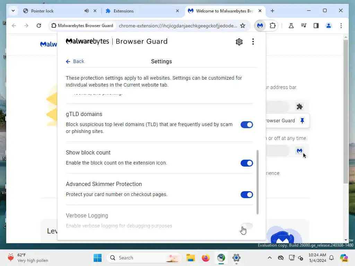Click the Advanced Skimmer Protection heading
Screen dimensions: 355x266
point(104,184)
